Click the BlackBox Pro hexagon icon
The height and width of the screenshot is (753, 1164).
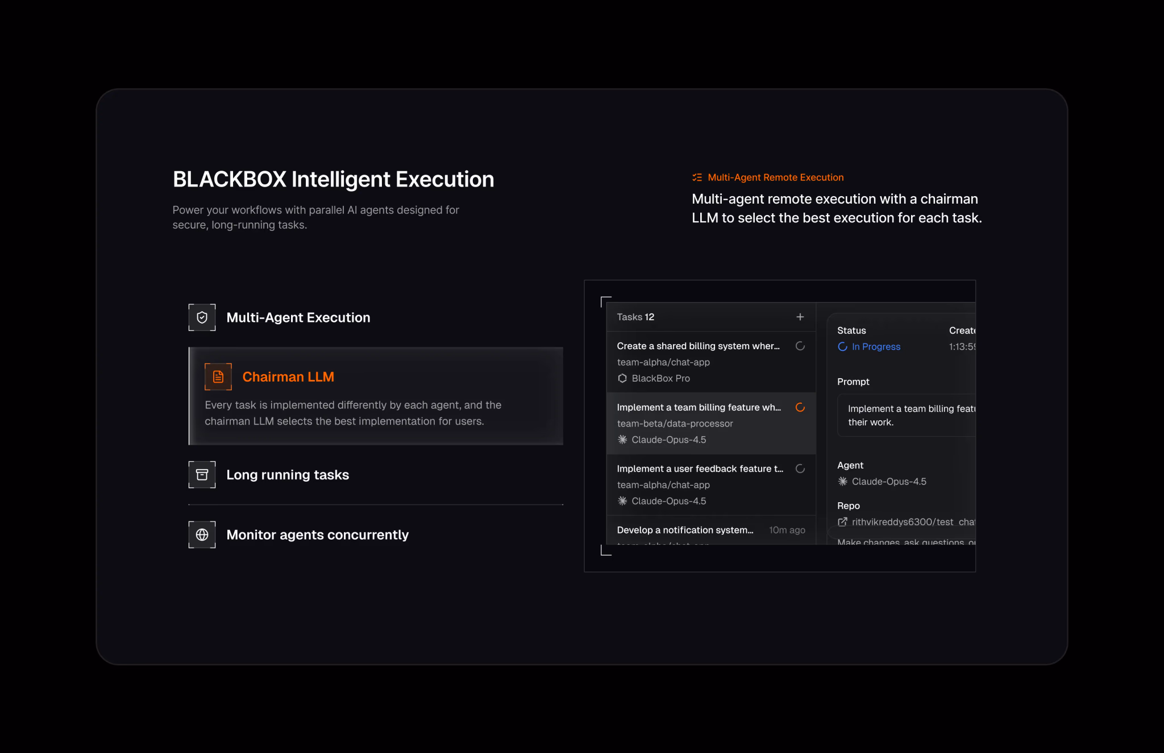(x=622, y=378)
